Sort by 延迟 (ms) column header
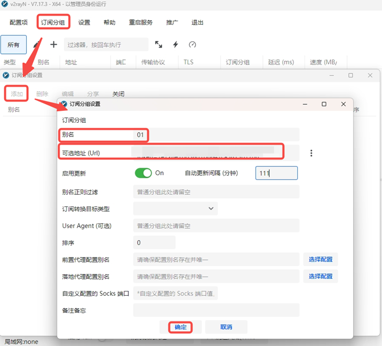 point(281,62)
